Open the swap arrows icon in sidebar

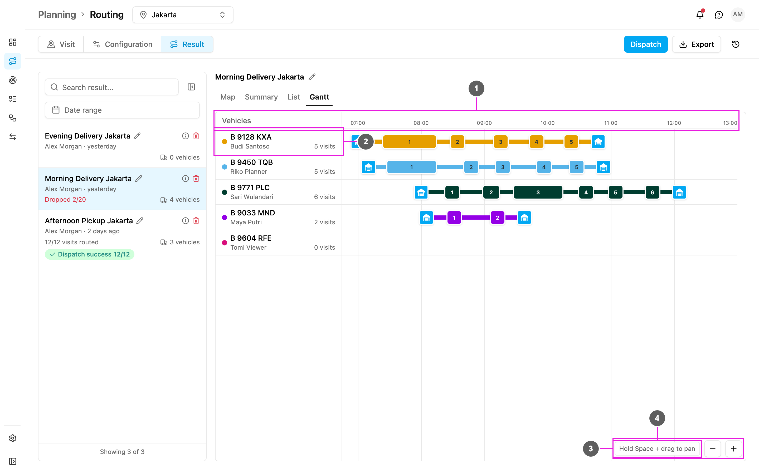pyautogui.click(x=13, y=137)
